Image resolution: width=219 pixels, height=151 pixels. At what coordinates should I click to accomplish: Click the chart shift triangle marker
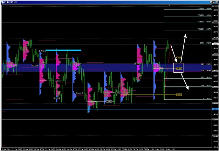tap(169, 5)
